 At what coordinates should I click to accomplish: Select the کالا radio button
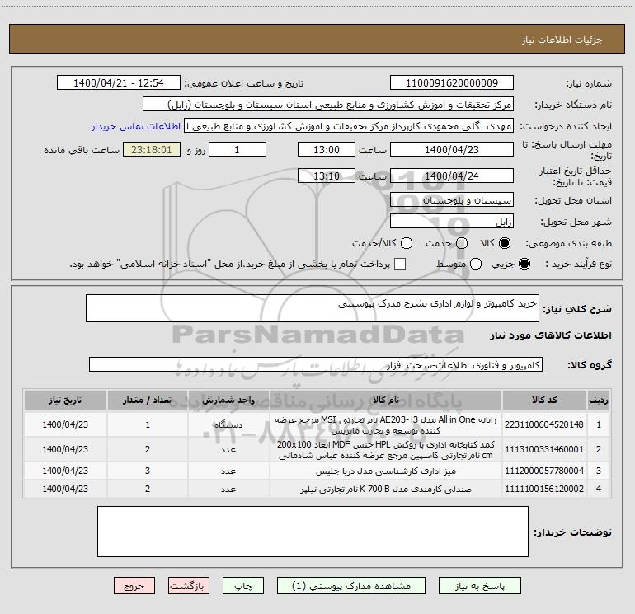(505, 243)
